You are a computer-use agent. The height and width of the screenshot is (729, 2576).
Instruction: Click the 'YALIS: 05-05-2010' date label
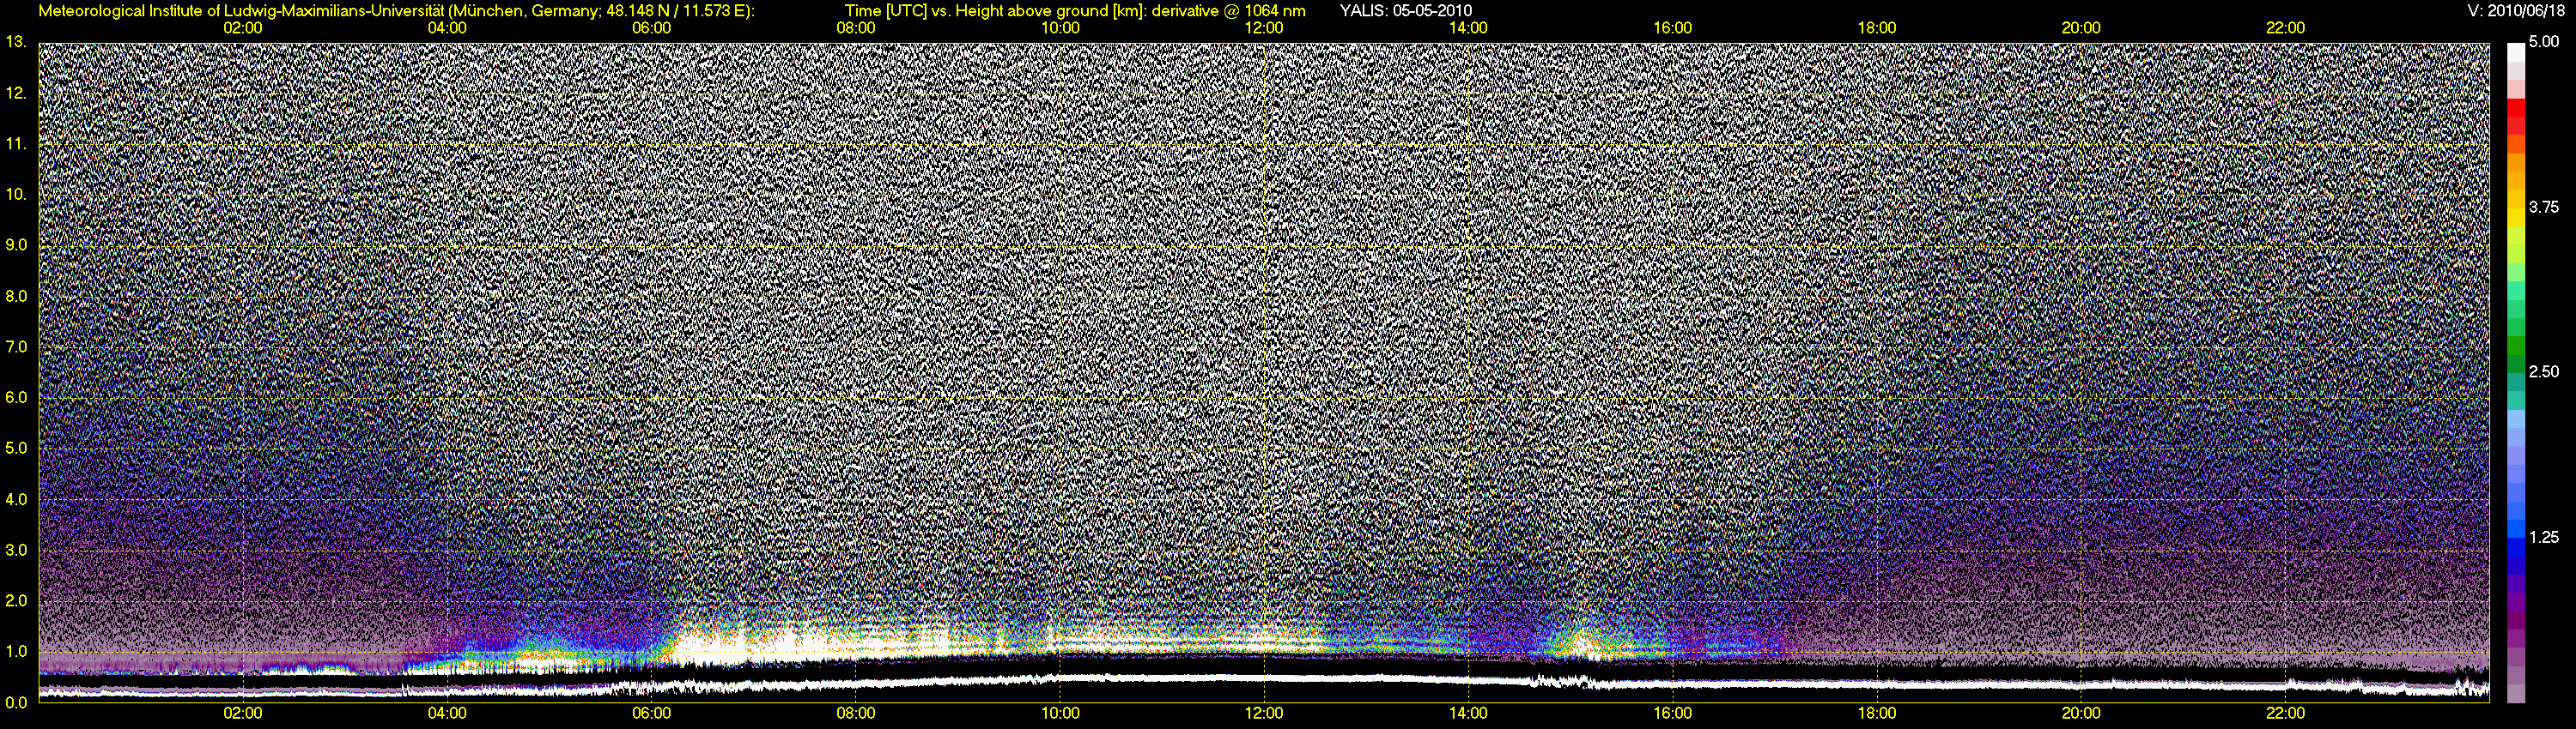[x=1405, y=12]
